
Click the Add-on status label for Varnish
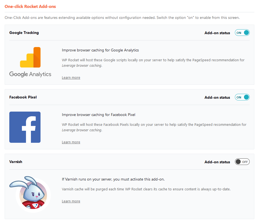217,162
